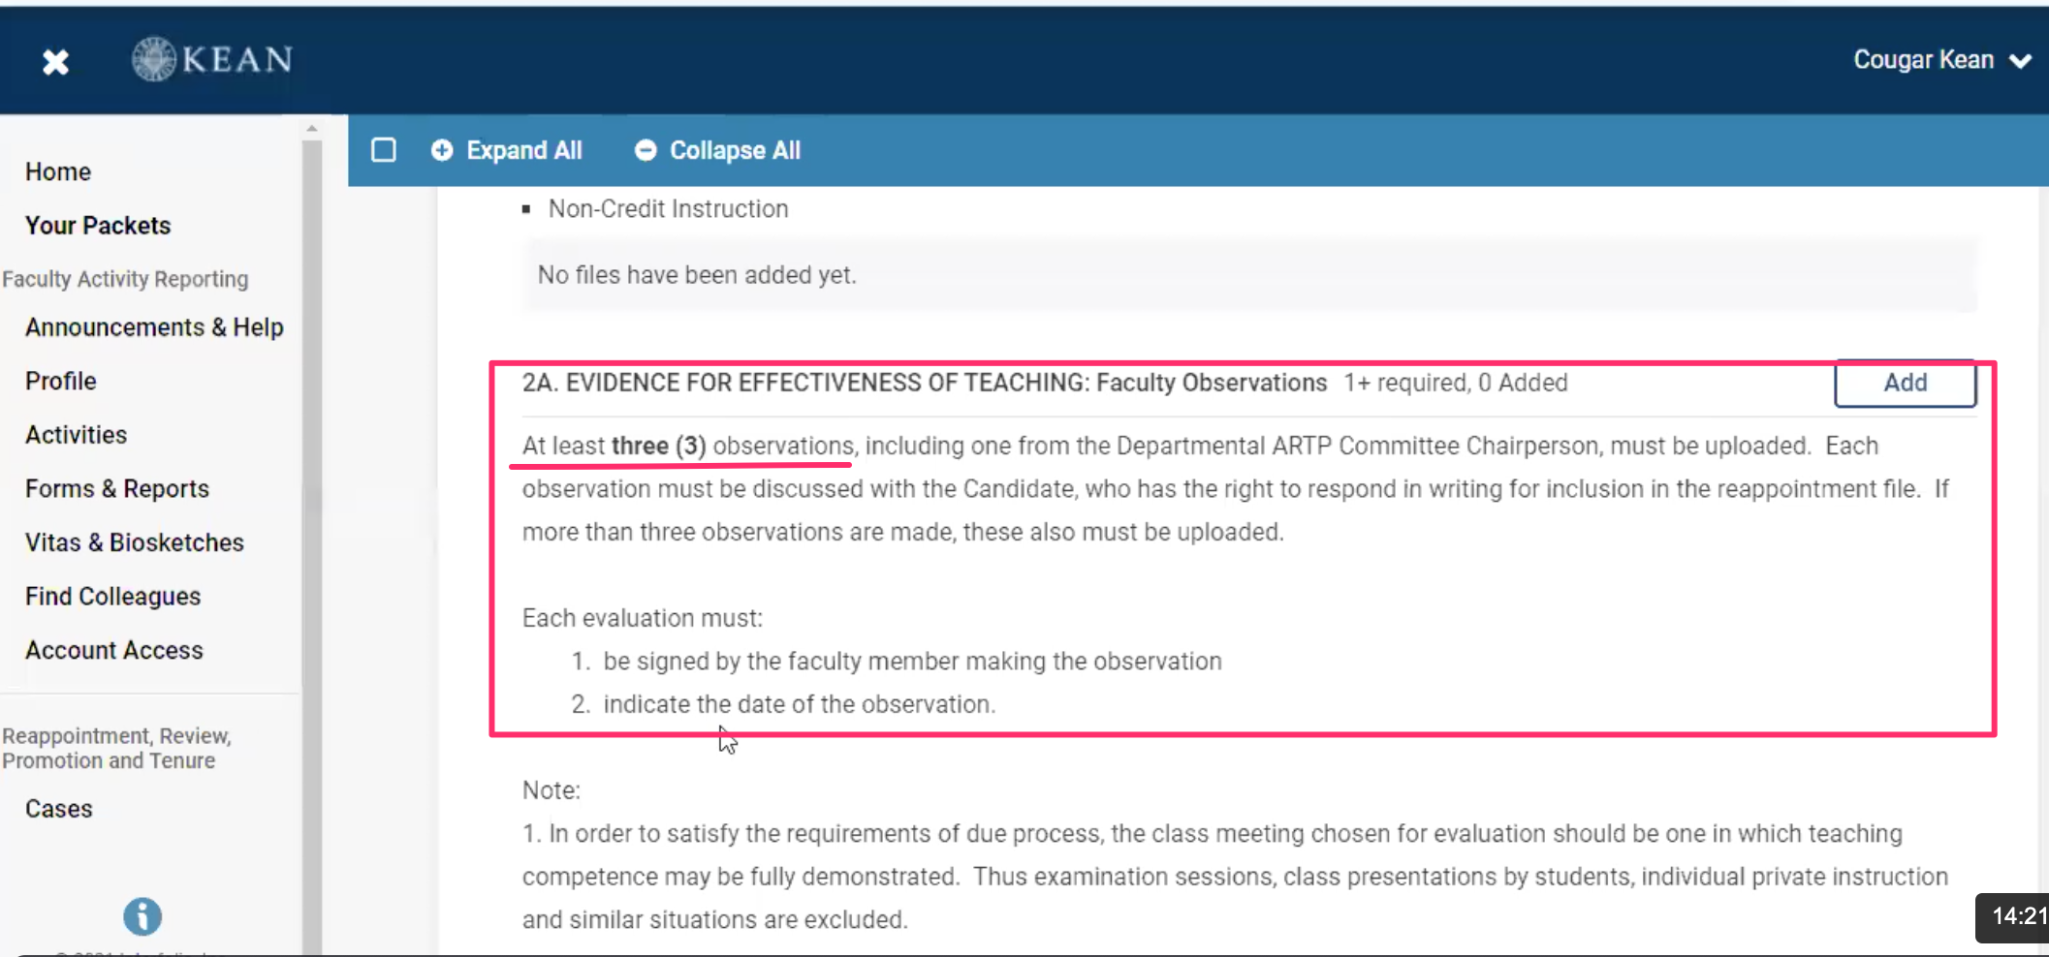Add a file to Faculty Observations section

pyautogui.click(x=1905, y=383)
